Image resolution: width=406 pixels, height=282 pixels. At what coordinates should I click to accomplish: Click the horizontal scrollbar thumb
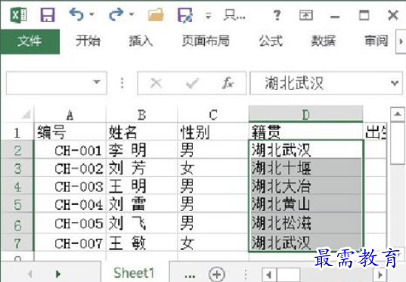click(289, 274)
